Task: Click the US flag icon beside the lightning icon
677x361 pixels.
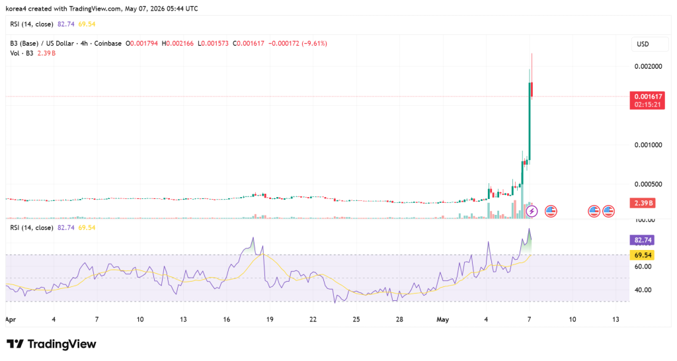Action: click(551, 211)
